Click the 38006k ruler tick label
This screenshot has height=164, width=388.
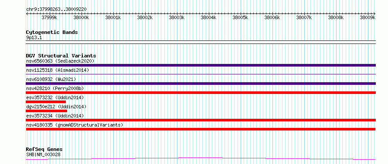(272, 17)
